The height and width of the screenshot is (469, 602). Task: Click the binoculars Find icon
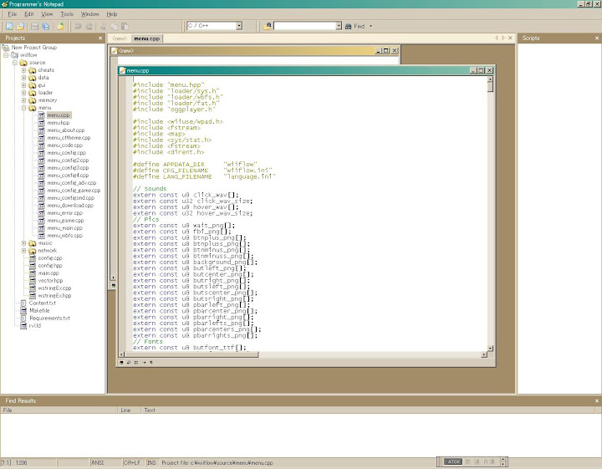tap(348, 26)
